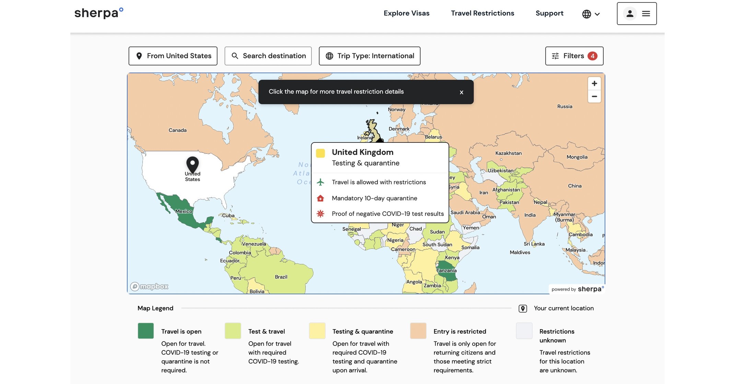The image size is (735, 384).
Task: Click the Search destination field
Action: 268,56
